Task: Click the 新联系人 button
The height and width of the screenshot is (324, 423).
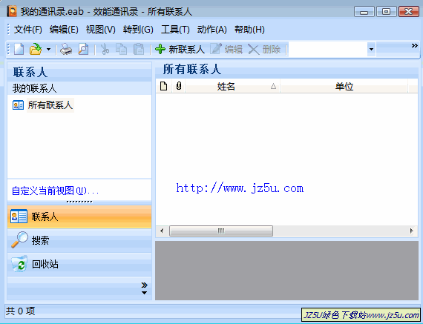Action: click(180, 50)
